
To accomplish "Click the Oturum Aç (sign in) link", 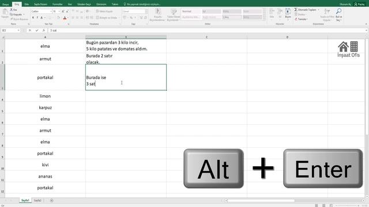I will pyautogui.click(x=345, y=4).
